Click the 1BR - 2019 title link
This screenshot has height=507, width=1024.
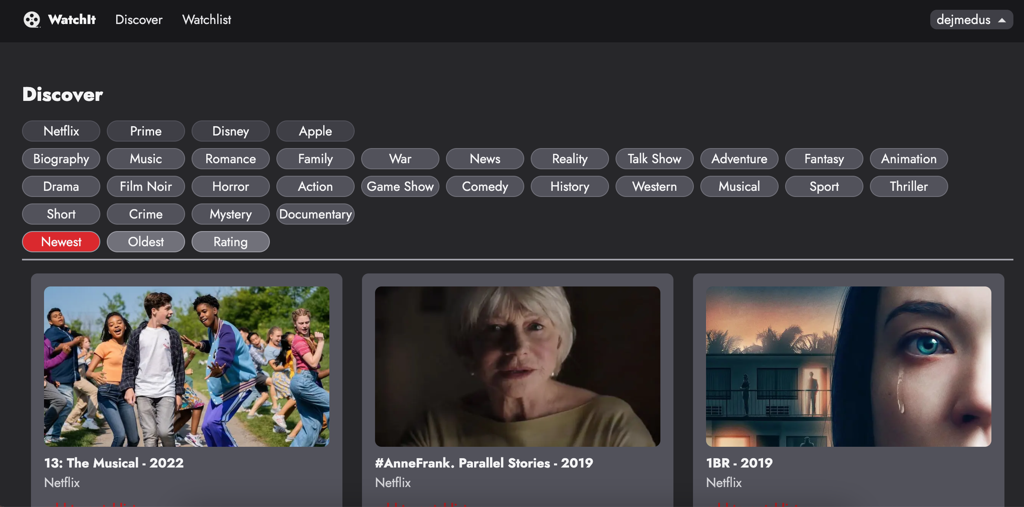click(739, 463)
